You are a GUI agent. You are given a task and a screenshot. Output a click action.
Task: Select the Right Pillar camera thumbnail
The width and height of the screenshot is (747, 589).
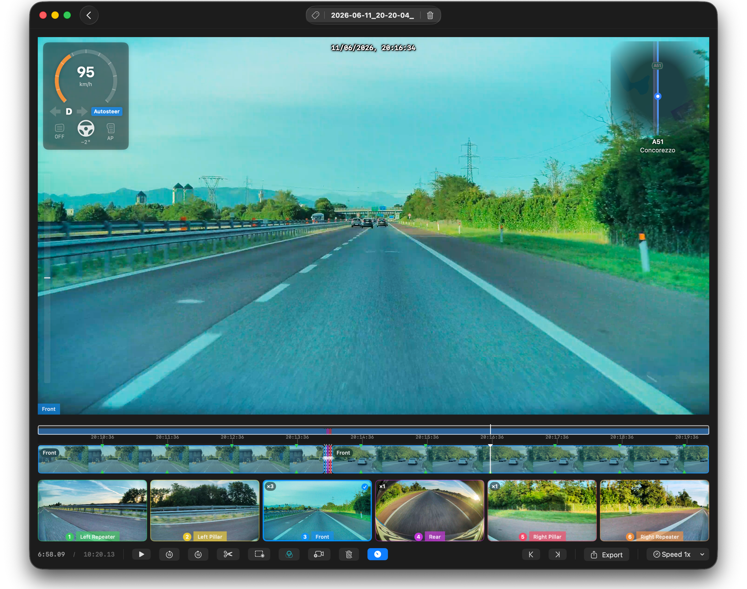(542, 510)
